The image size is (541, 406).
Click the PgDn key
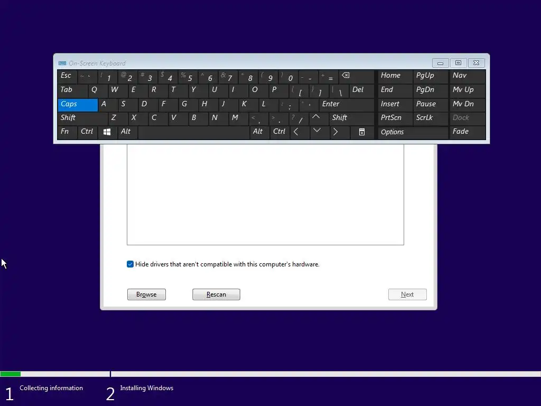[x=430, y=90]
